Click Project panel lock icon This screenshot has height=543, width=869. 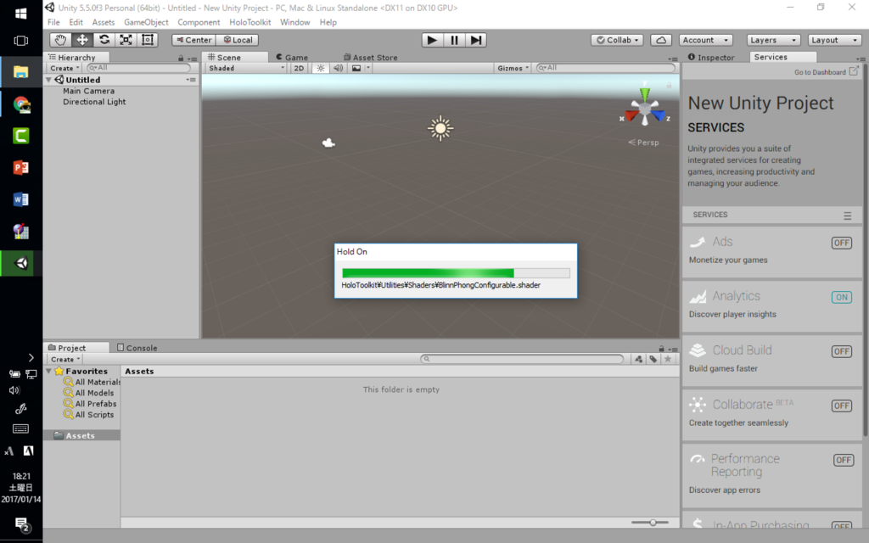coord(661,349)
